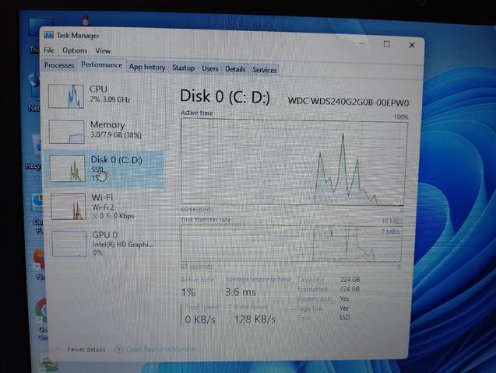Click the Disk 0 mini graph icon
This screenshot has height=373, width=496.
68,168
